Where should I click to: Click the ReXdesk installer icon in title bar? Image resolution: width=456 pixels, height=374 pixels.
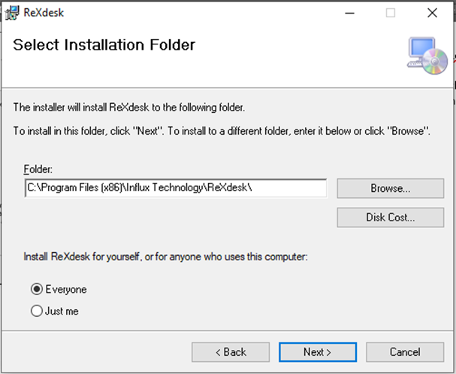tap(12, 12)
